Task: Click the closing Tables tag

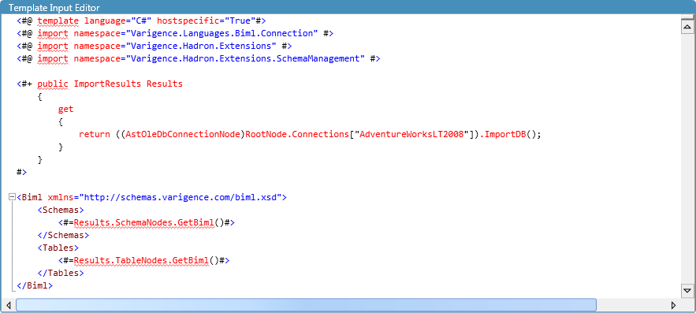Action: 61,273
